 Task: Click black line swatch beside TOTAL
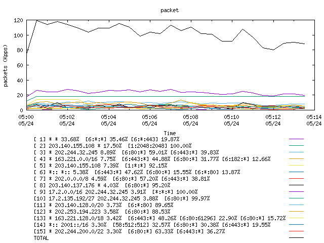(x=296, y=238)
